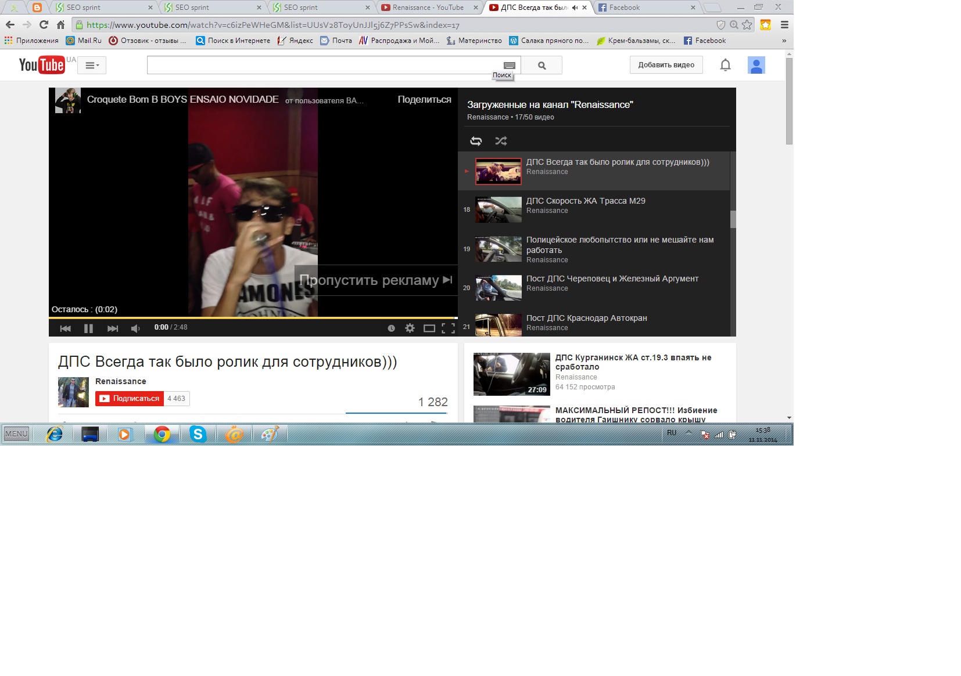Click the Watch Later clock icon
Screen dimensions: 961x676
point(391,328)
